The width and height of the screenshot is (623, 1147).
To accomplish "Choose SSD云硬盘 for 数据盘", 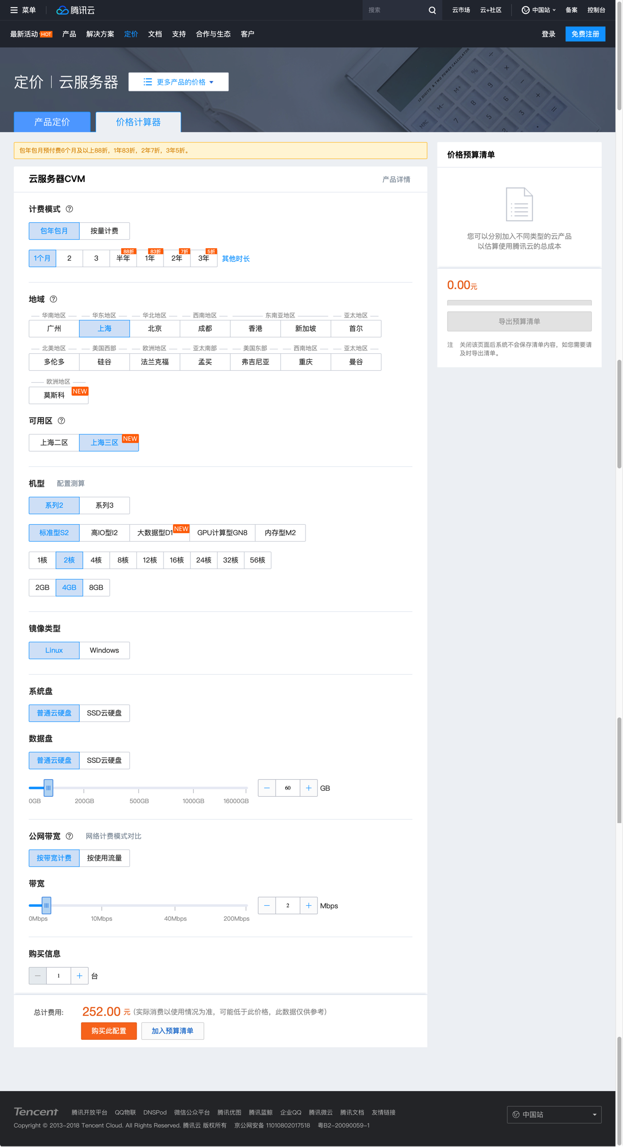I will coord(104,760).
